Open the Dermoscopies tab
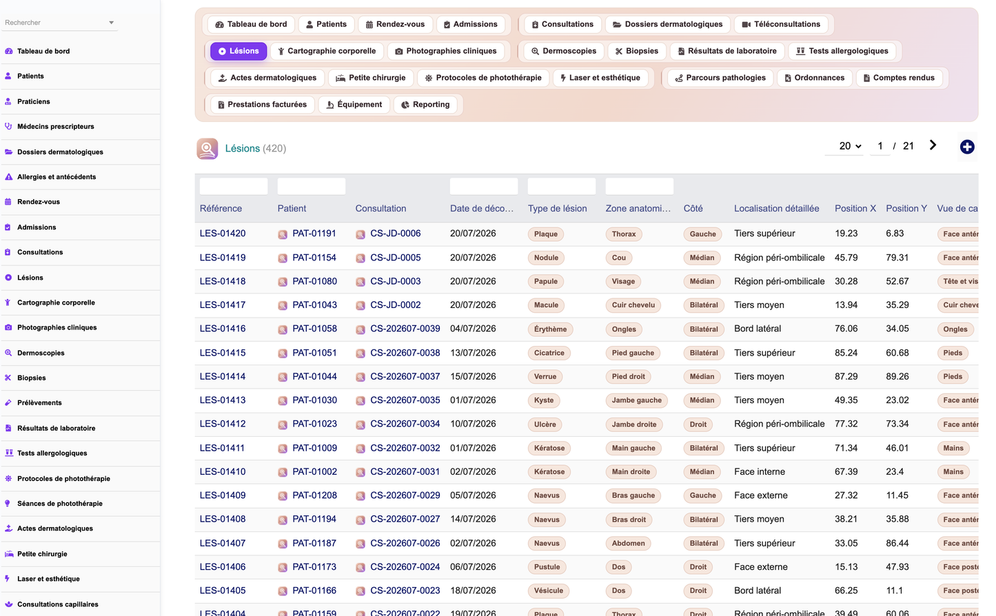The width and height of the screenshot is (996, 616). click(564, 51)
